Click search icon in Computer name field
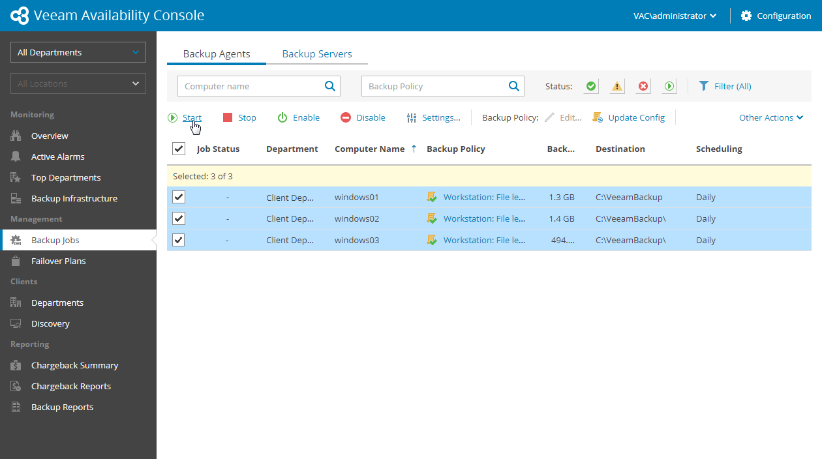 [x=330, y=86]
